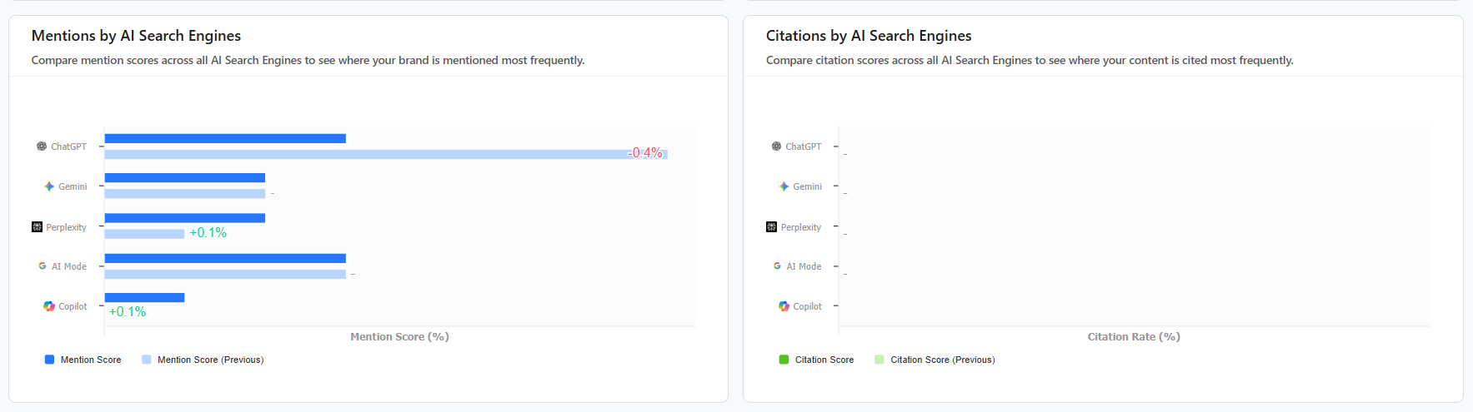Click the Perplexity icon in Mentions chart
This screenshot has height=412, width=1473.
(x=37, y=227)
